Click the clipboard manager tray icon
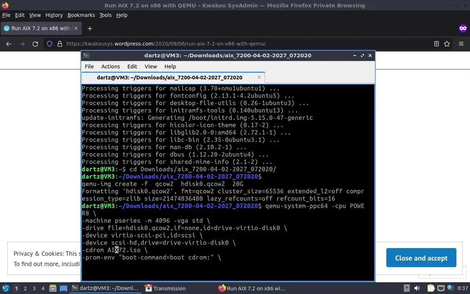The width and height of the screenshot is (470, 294). (x=431, y=288)
